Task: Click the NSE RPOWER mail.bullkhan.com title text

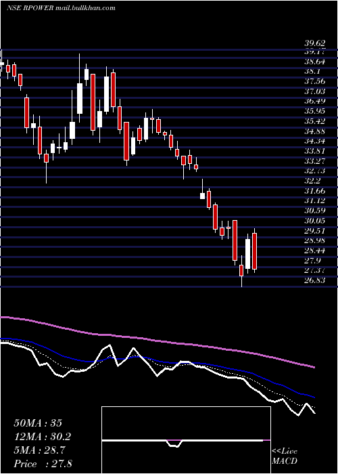Action: [61, 8]
